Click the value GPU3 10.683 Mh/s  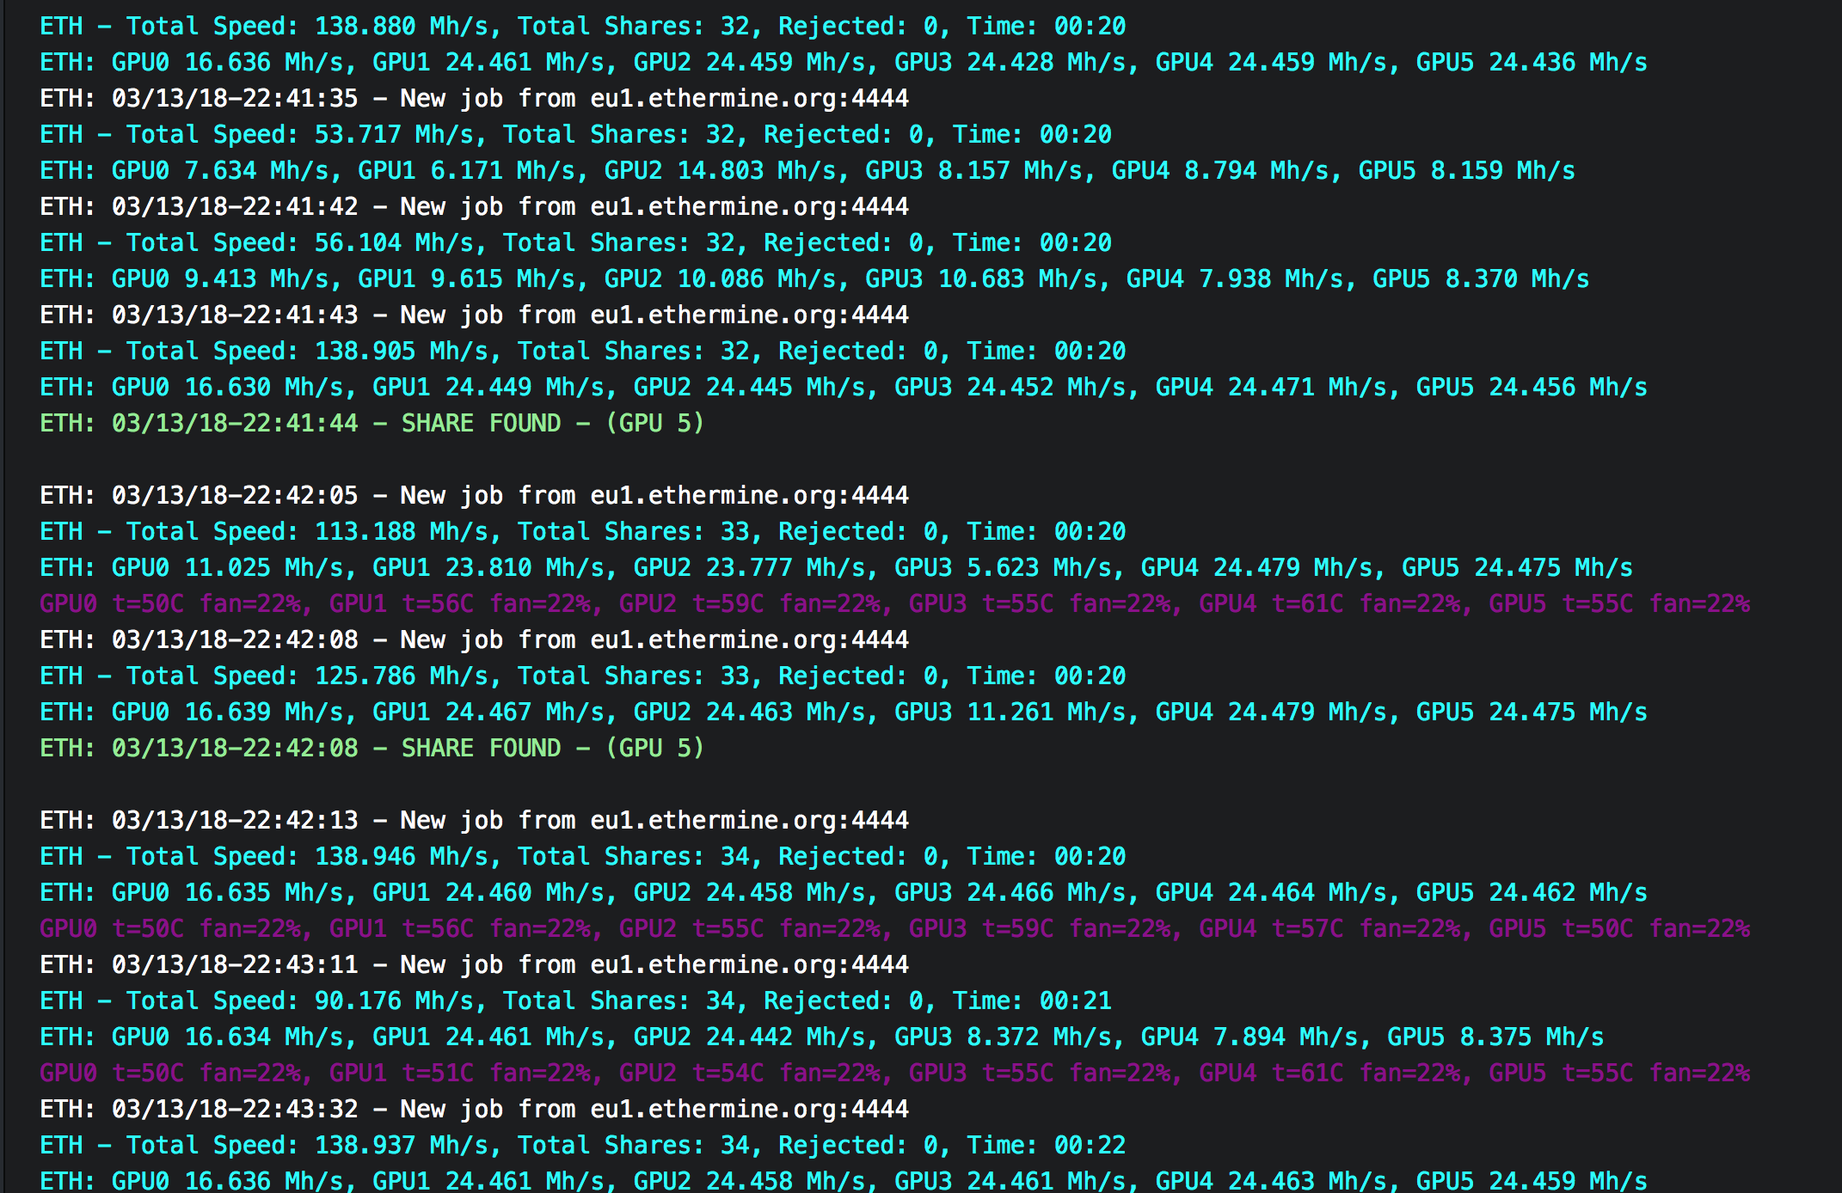tap(981, 279)
